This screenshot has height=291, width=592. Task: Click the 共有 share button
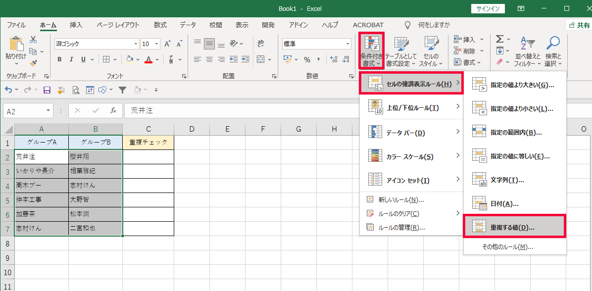pyautogui.click(x=579, y=25)
